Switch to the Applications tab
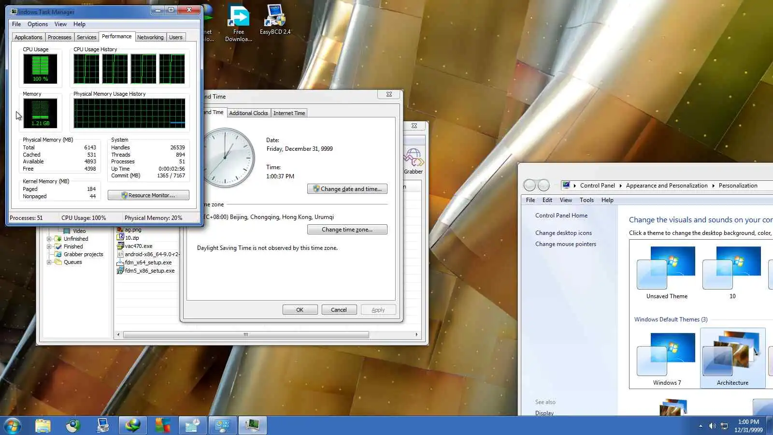 (29, 37)
